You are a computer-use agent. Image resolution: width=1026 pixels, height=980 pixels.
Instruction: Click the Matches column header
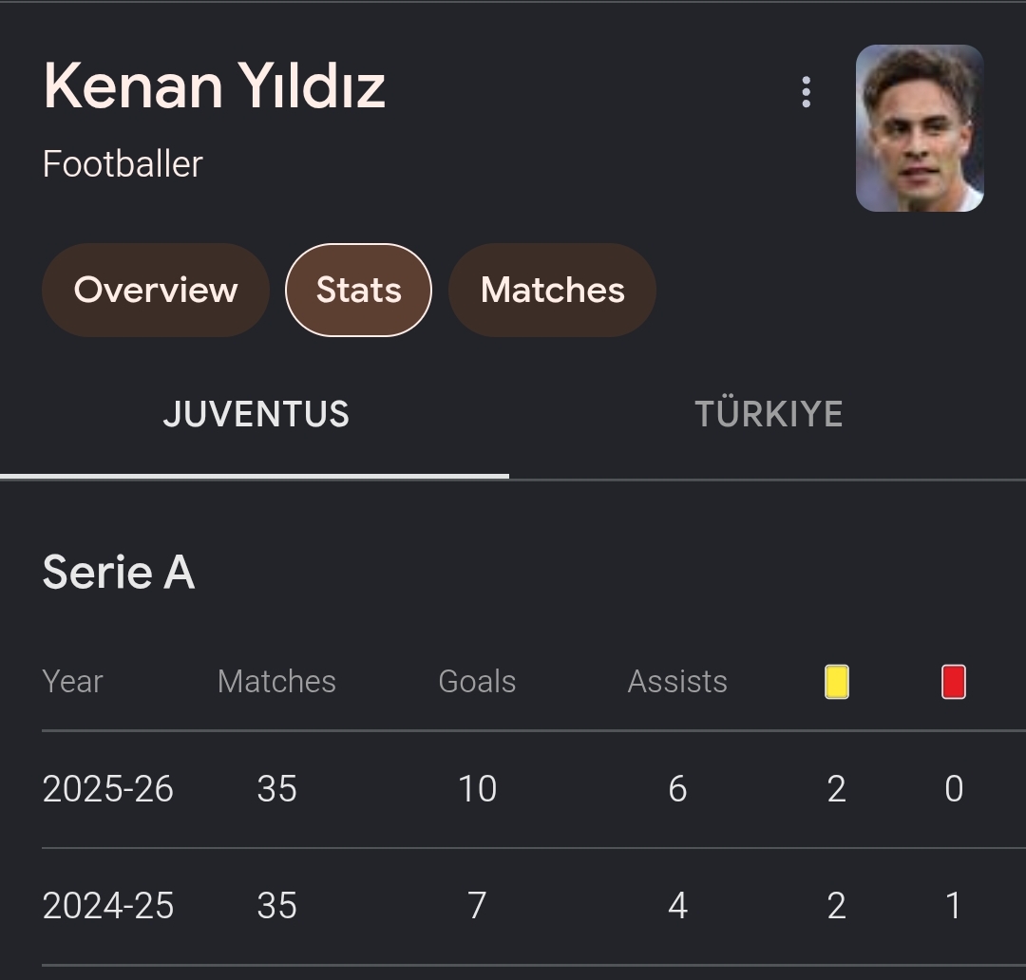click(x=276, y=682)
